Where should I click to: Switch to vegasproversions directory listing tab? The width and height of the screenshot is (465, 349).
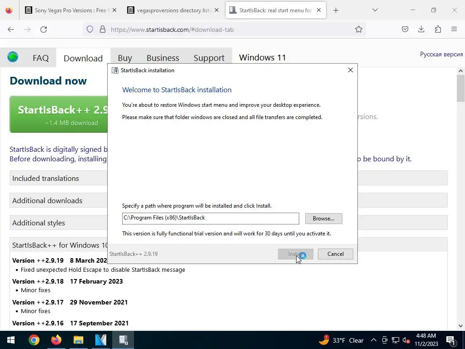(x=172, y=10)
